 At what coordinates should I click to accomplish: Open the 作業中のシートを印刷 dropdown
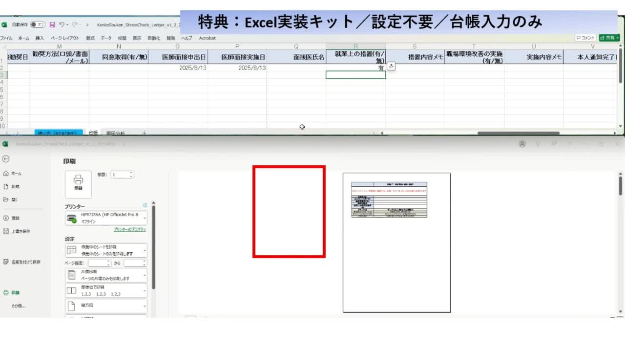pos(106,250)
